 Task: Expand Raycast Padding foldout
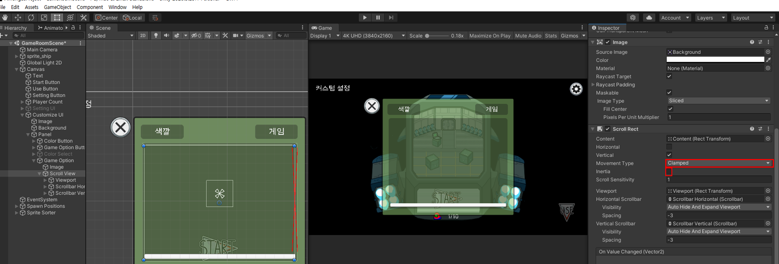click(x=593, y=84)
